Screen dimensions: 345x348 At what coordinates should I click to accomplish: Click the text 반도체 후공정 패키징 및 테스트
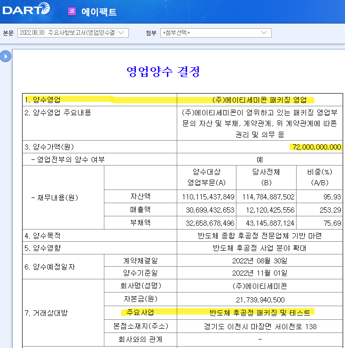click(x=259, y=312)
